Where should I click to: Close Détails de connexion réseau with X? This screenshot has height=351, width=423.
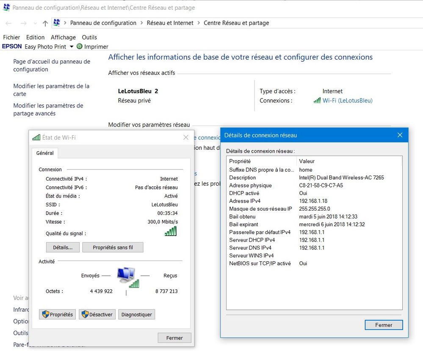click(x=400, y=135)
